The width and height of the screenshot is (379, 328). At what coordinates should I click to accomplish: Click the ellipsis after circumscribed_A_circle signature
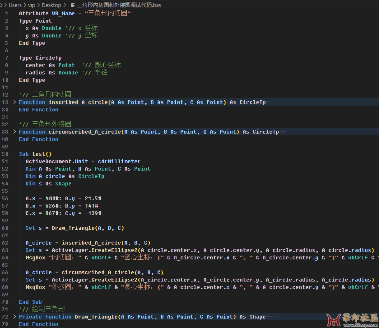click(x=283, y=132)
